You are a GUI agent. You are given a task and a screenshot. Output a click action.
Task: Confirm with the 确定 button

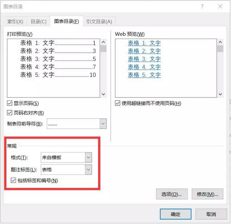tap(176, 214)
